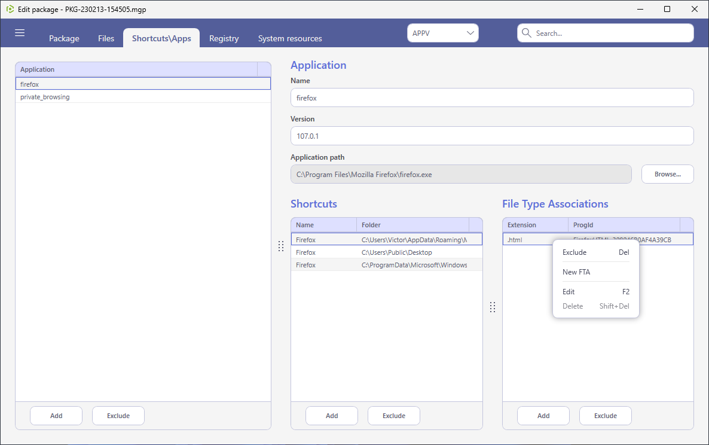709x445 pixels.
Task: Open the Registry tab
Action: coord(224,38)
